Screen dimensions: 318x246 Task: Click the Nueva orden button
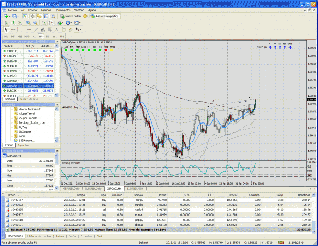click(71, 16)
